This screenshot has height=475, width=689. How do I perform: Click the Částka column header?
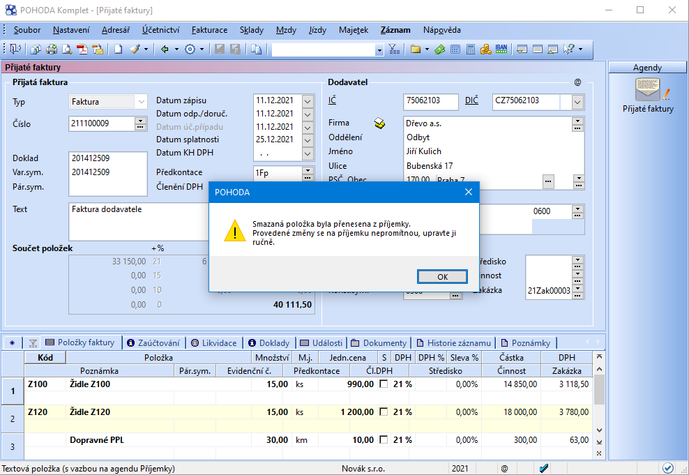(x=511, y=358)
